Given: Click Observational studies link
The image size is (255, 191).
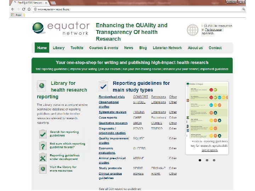Looking at the screenshot, I should [109, 104].
